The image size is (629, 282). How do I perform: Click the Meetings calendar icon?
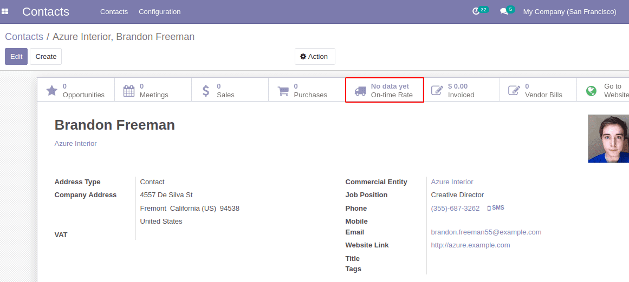coord(129,91)
